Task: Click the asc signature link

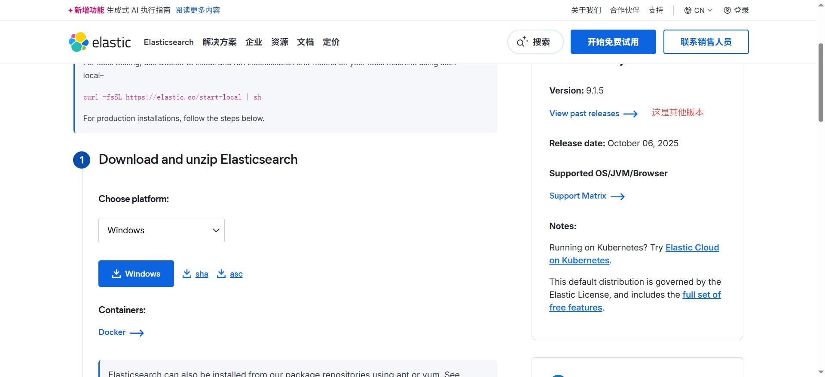Action: [x=236, y=274]
